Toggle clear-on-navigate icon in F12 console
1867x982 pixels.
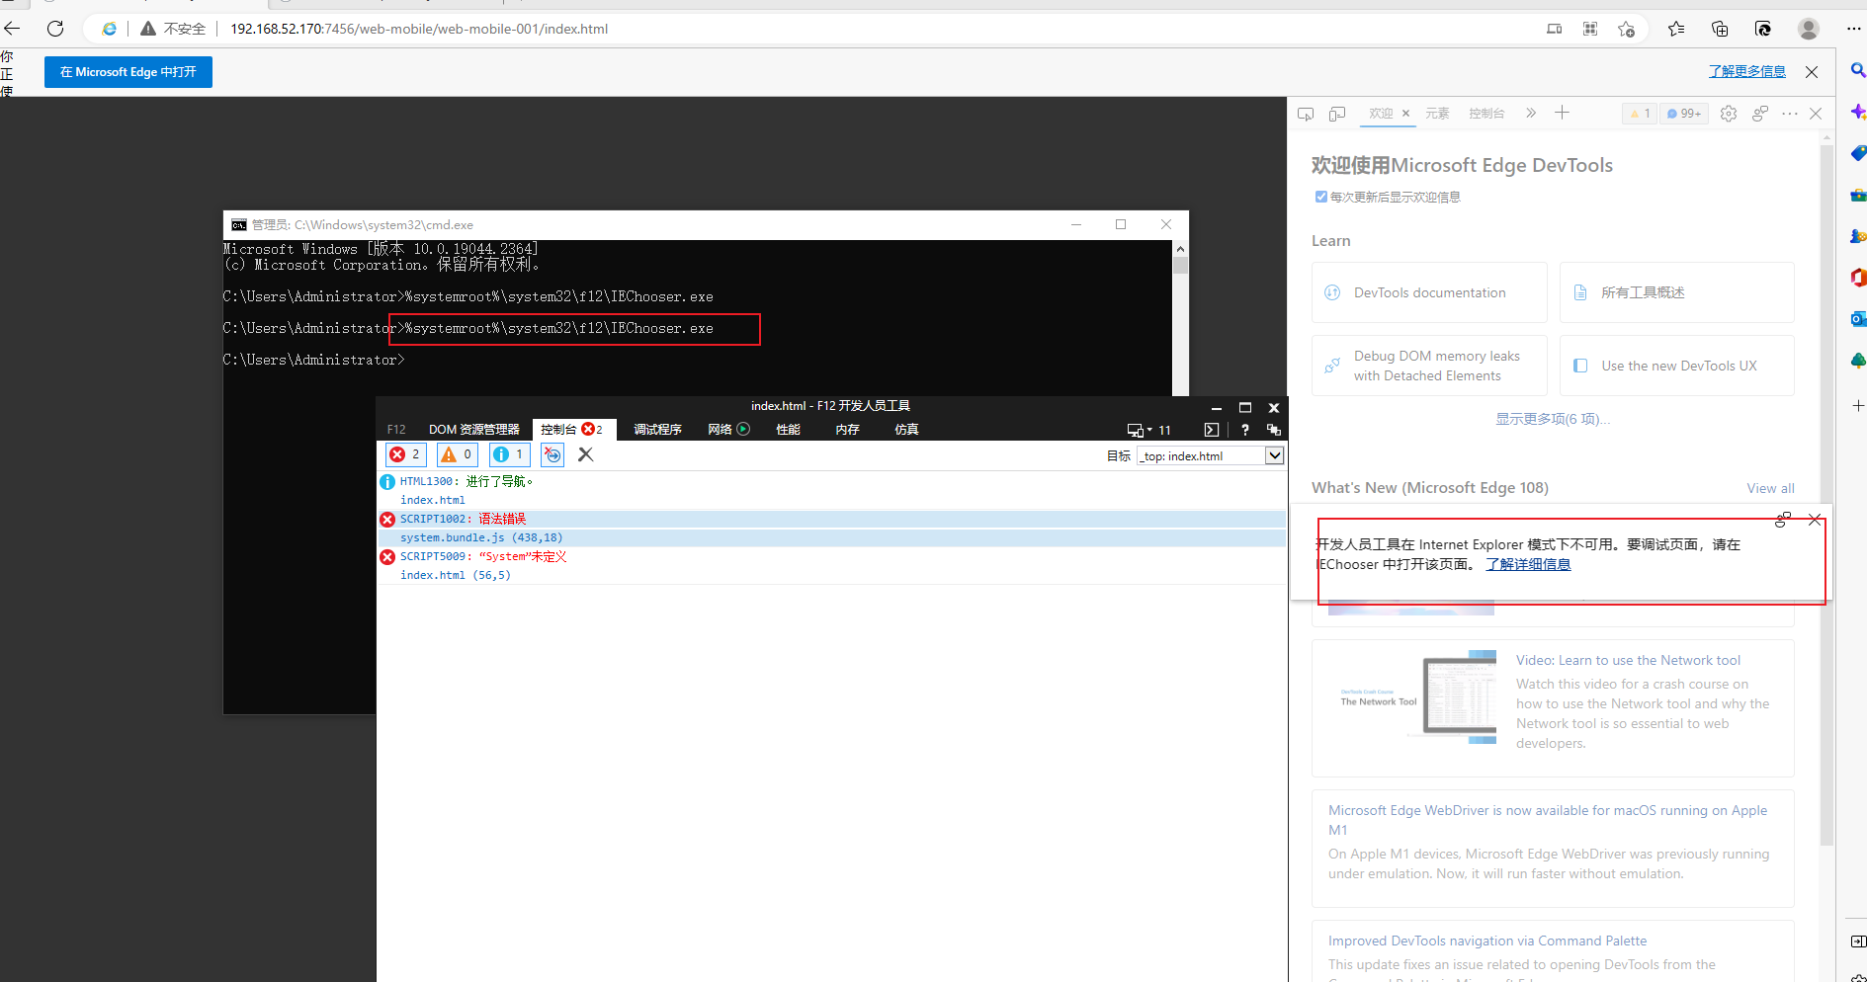click(x=552, y=454)
